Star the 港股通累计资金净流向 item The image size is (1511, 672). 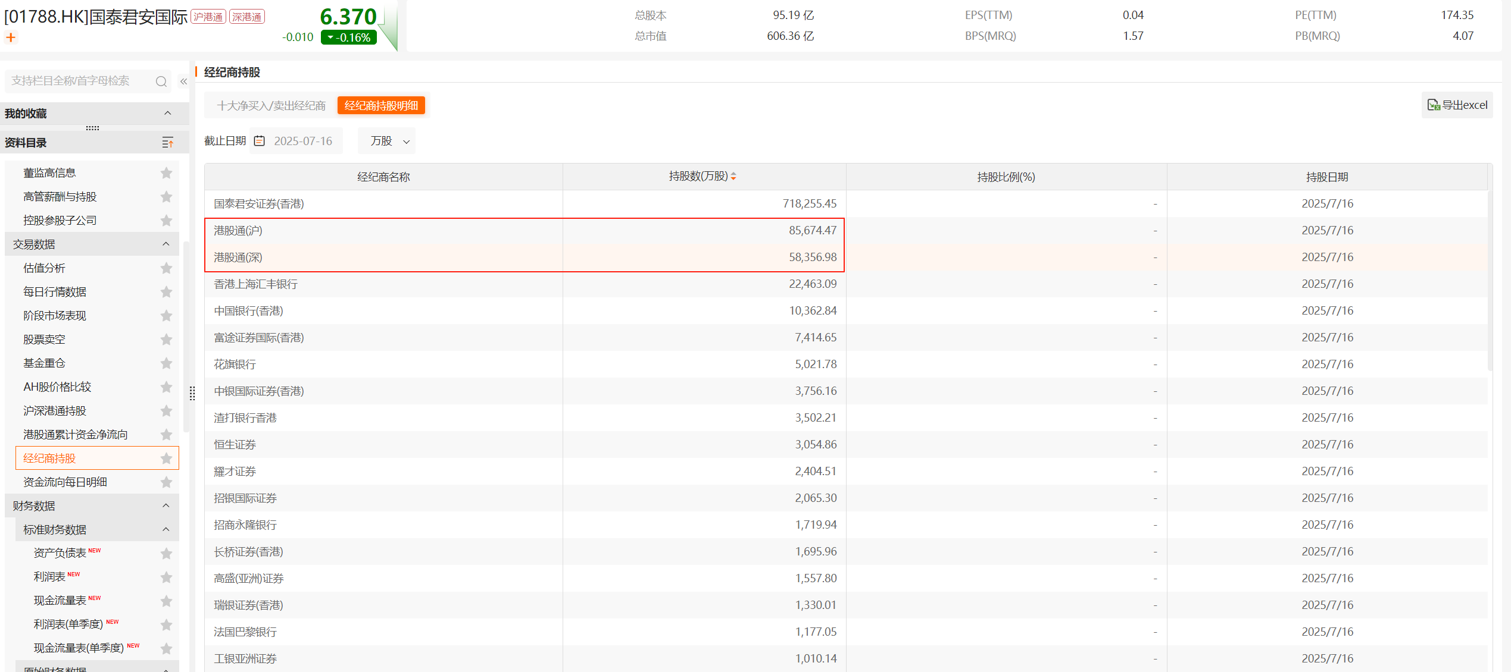(x=166, y=435)
